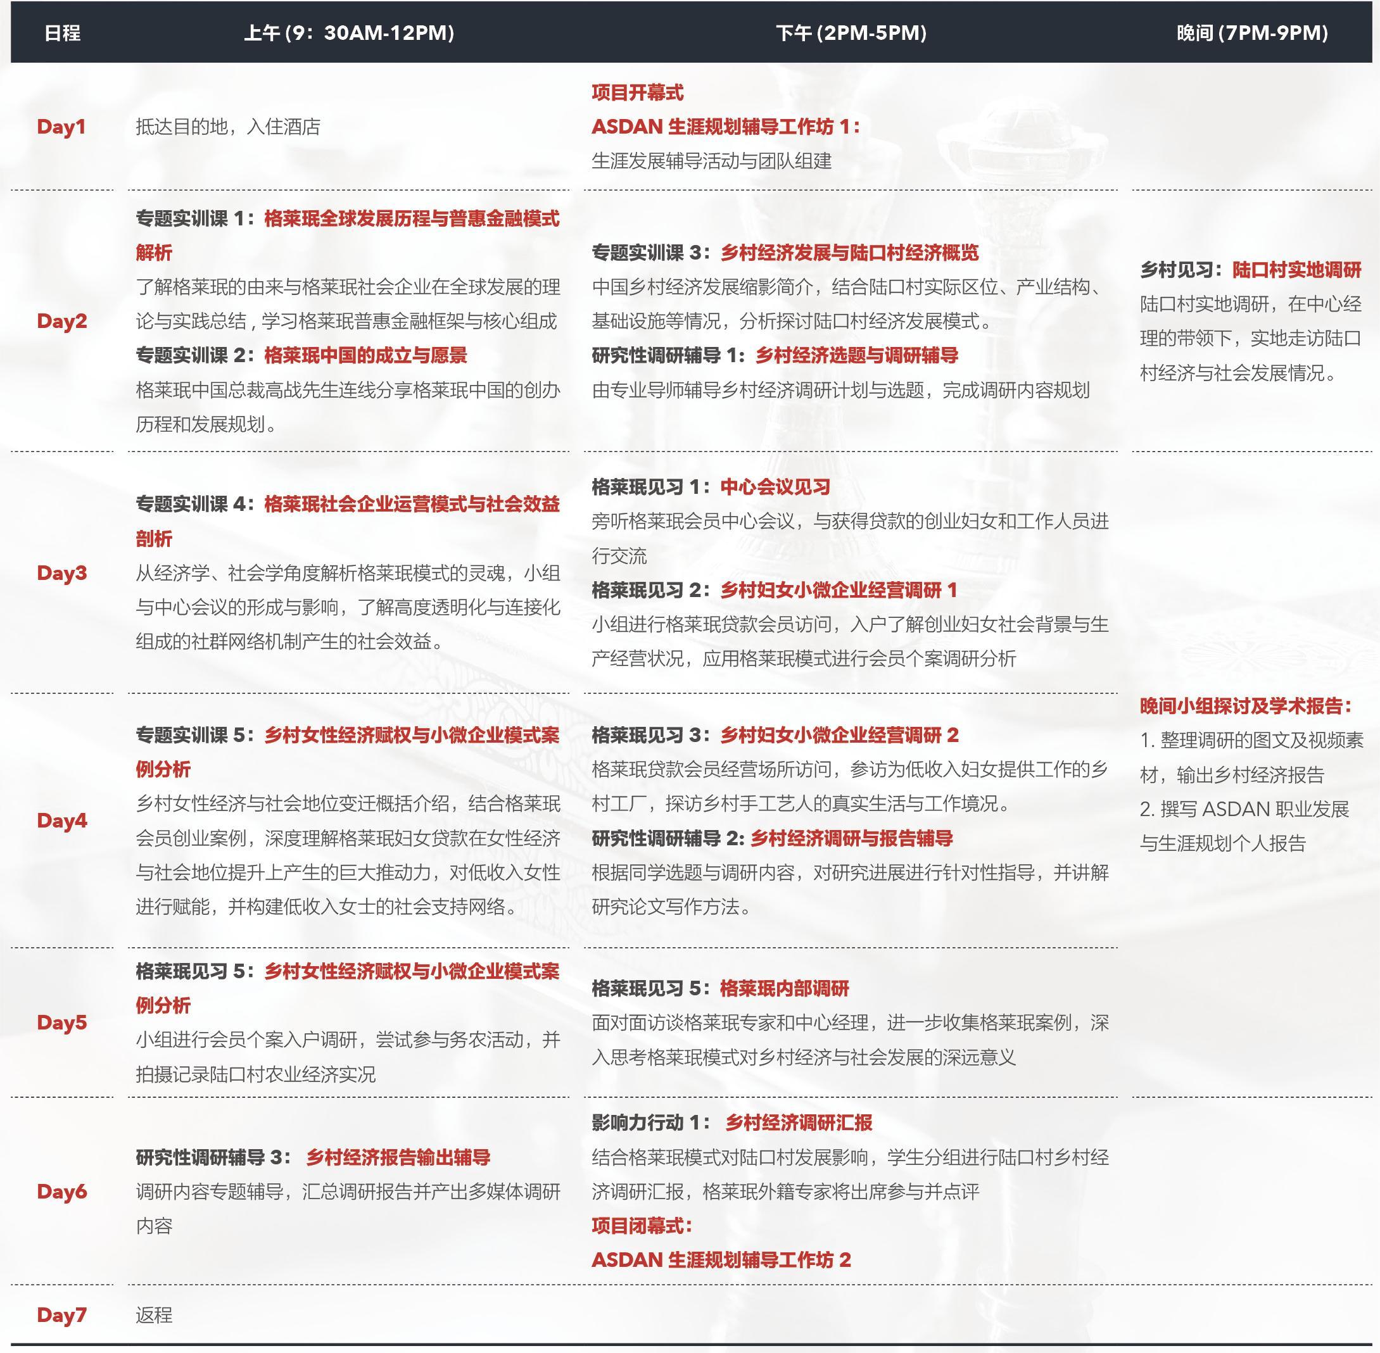Click line 历程和发展规划。
1380x1353 pixels.
pos(206,424)
